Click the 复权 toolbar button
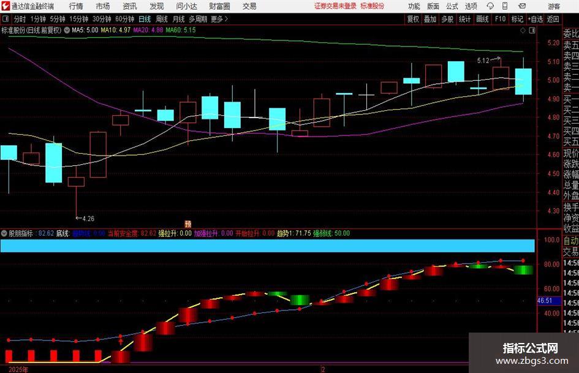The image size is (579, 373). [413, 19]
